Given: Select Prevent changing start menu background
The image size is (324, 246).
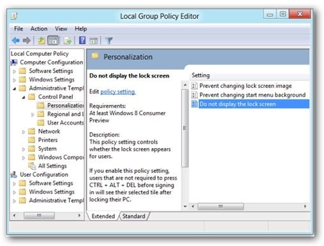Looking at the screenshot, I should point(253,95).
